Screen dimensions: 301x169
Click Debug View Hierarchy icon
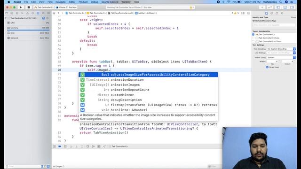[x=88, y=146]
